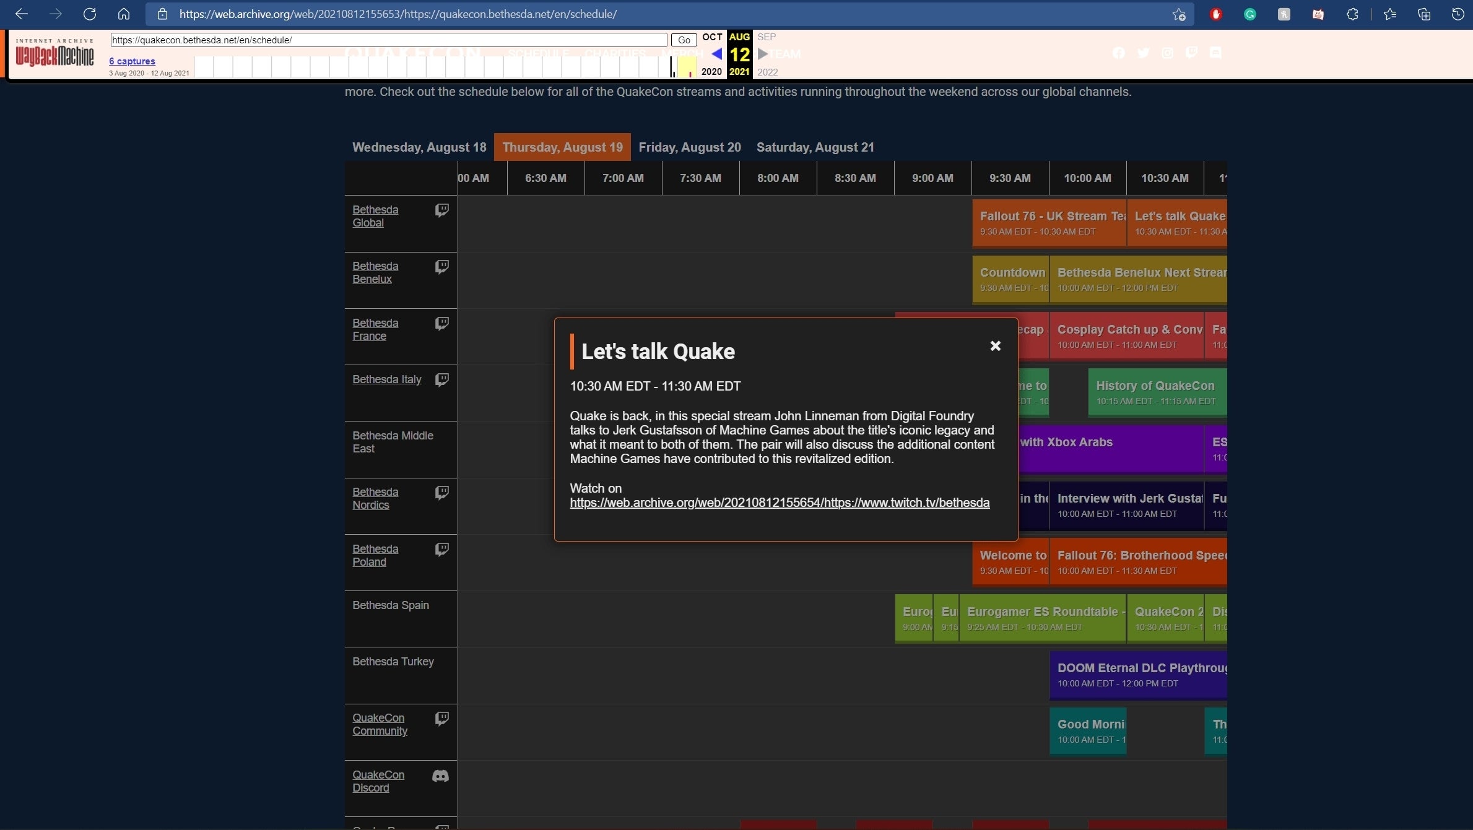This screenshot has width=1473, height=830.
Task: Click the Twitch icon beside QuakeCon Community
Action: (441, 719)
